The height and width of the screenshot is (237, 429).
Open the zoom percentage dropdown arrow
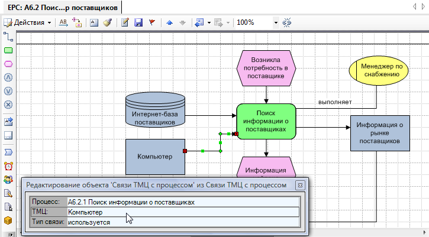point(276,22)
